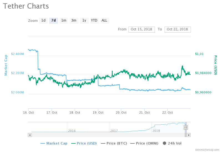Viewport: 222px width, 152px height.
Task: Click the Market Cap axis title
Action: 6,65
